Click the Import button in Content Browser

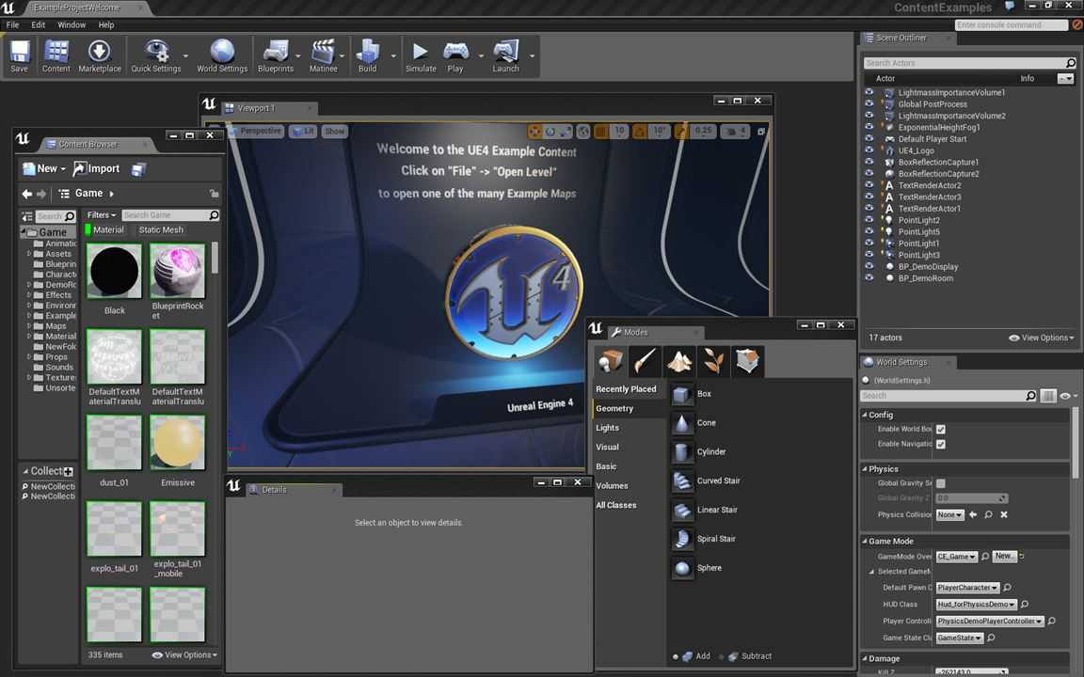[97, 168]
